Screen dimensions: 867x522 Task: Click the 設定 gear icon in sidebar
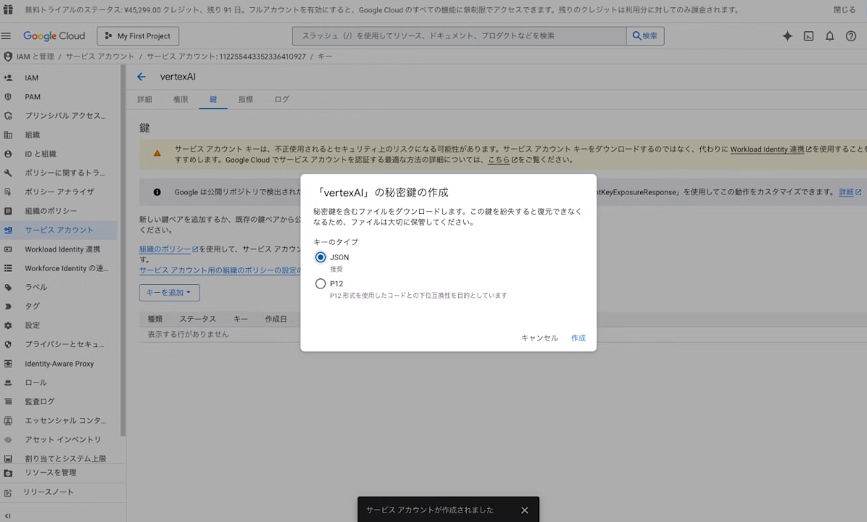pos(9,325)
